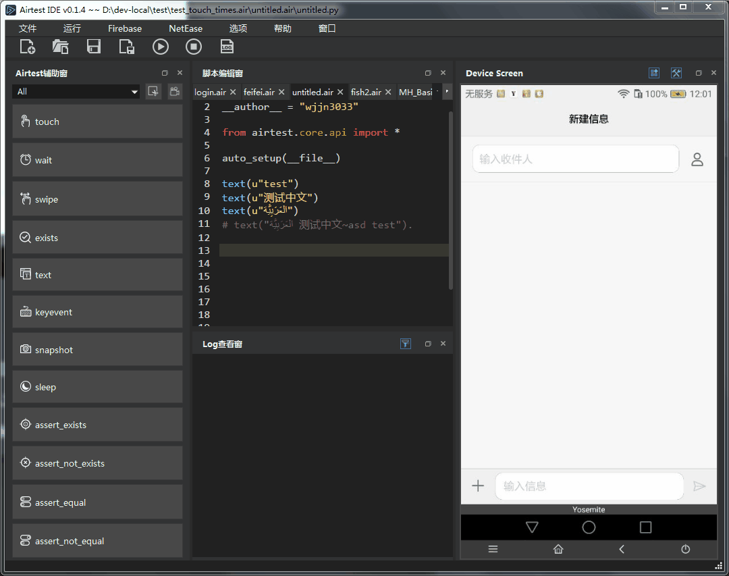Open the Firebase menu
Viewport: 729px width, 576px height.
tap(125, 28)
